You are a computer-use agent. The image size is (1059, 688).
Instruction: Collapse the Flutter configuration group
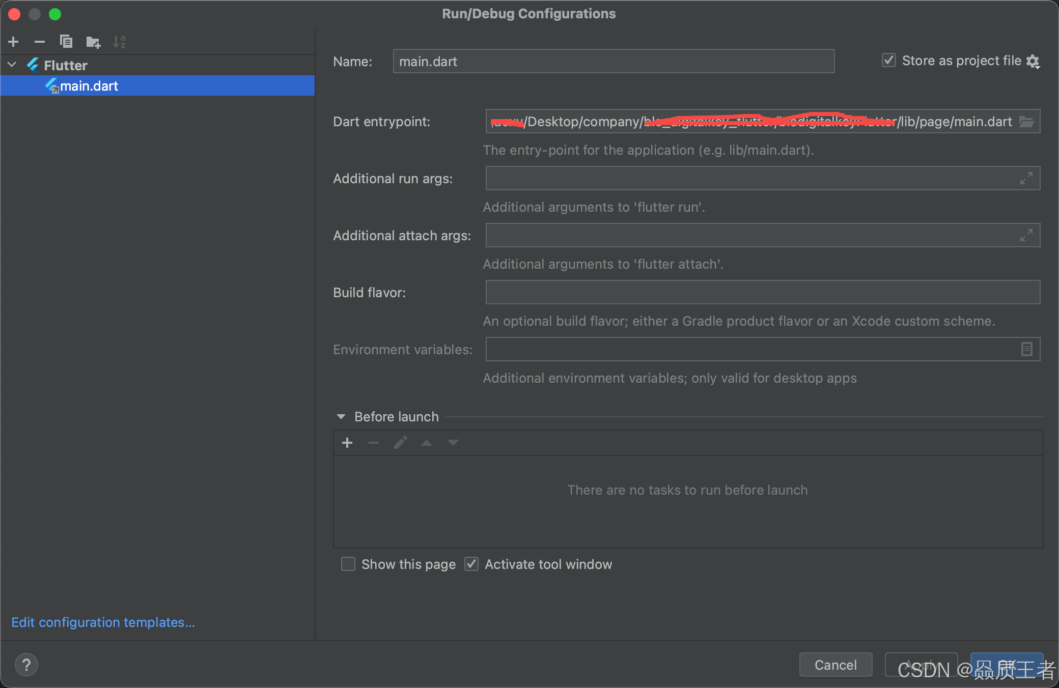coord(12,65)
